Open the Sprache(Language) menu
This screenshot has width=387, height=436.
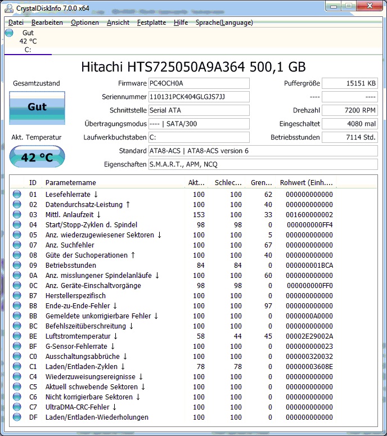pos(224,23)
